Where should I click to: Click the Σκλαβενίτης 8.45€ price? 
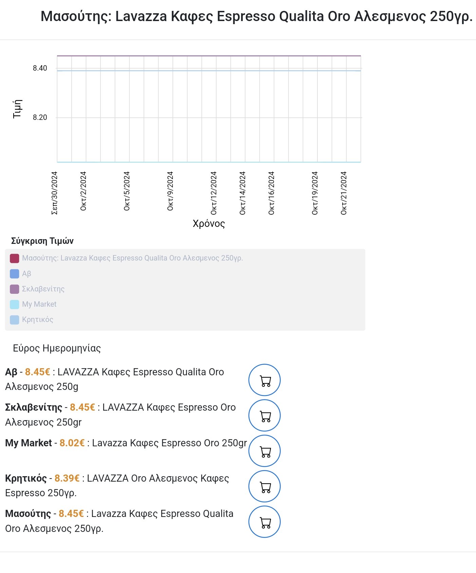82,407
